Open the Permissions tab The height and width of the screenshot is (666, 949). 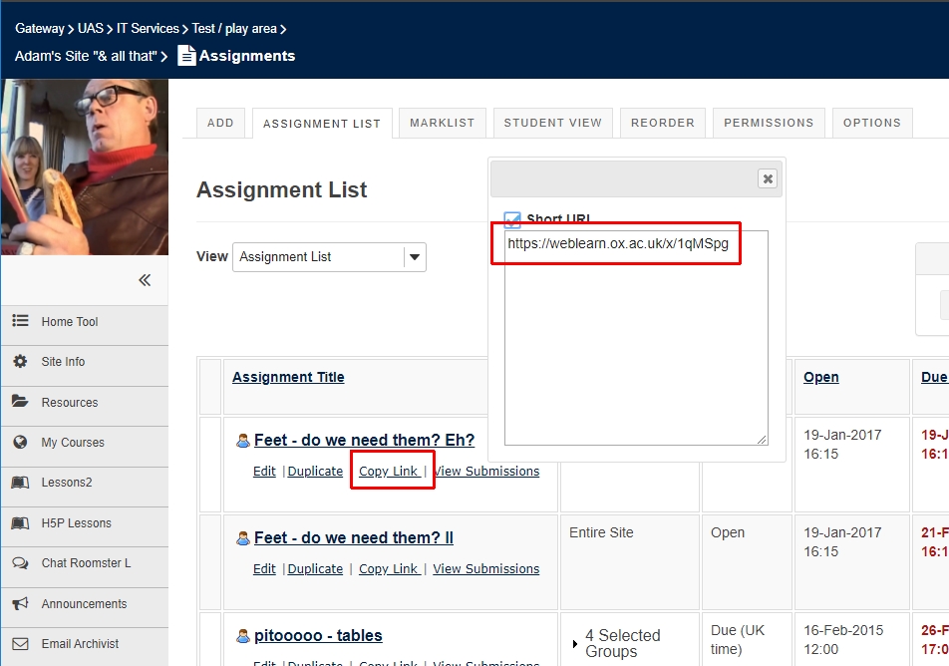pos(768,123)
